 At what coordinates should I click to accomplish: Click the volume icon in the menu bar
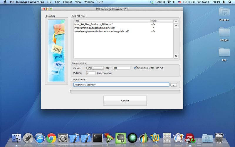(174, 2)
